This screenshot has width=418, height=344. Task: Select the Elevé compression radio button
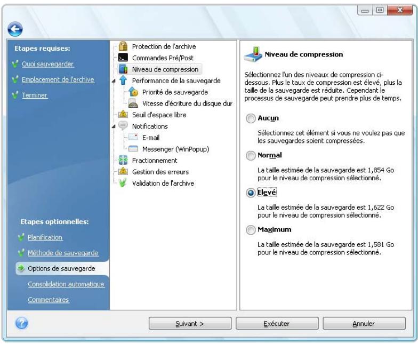251,193
